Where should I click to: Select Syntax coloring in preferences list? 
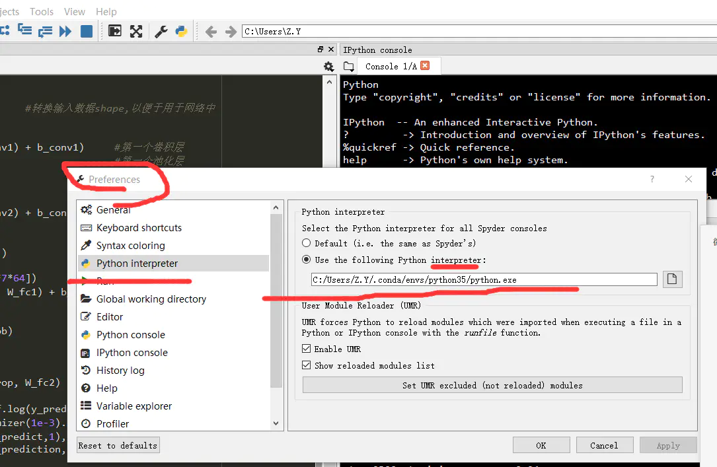pyautogui.click(x=130, y=245)
